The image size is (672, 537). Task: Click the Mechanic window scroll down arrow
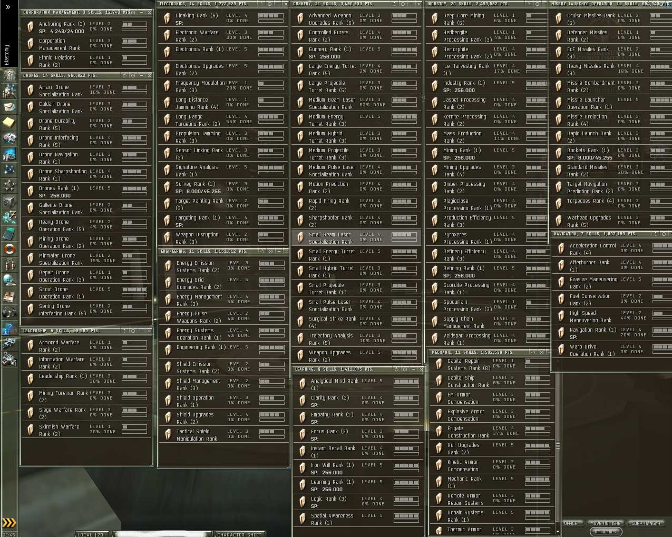[558, 531]
